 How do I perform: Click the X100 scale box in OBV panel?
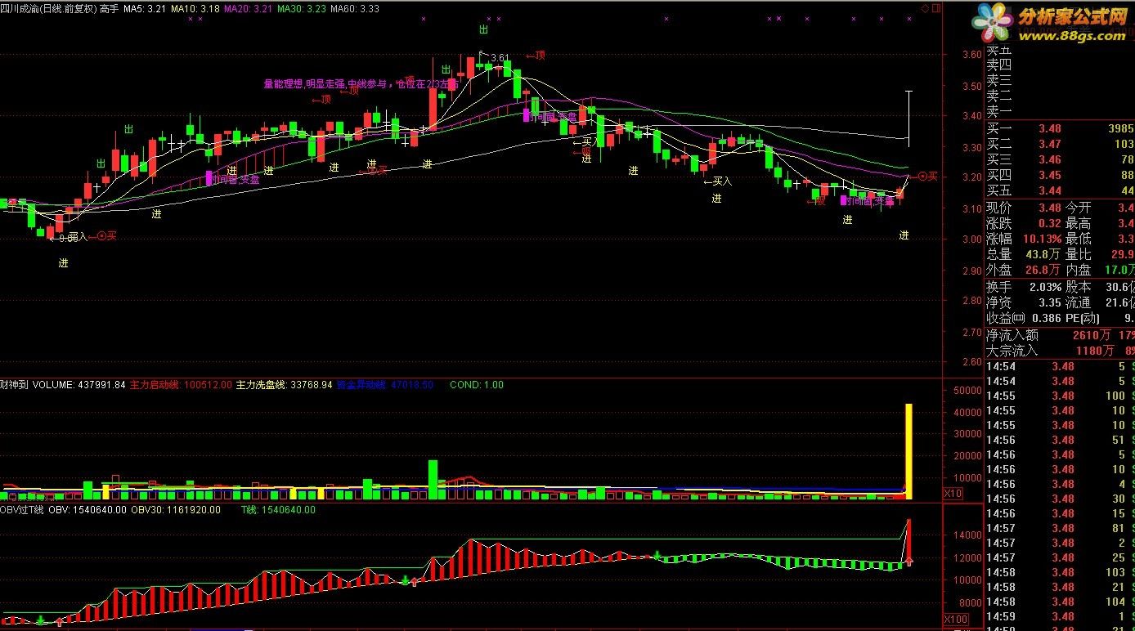pyautogui.click(x=956, y=620)
